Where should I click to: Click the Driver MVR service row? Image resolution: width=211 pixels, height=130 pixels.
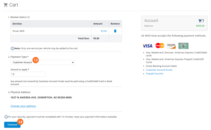tap(51, 31)
